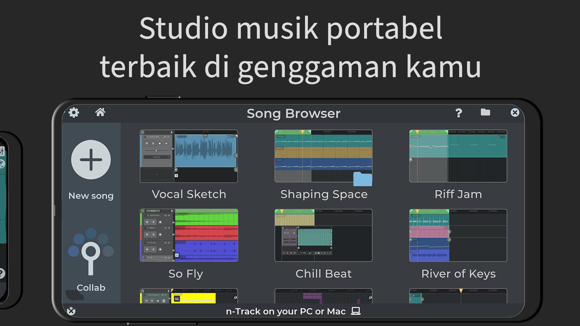This screenshot has height=326, width=580.
Task: Open the Shaping Space song thumbnail
Action: coord(323,156)
